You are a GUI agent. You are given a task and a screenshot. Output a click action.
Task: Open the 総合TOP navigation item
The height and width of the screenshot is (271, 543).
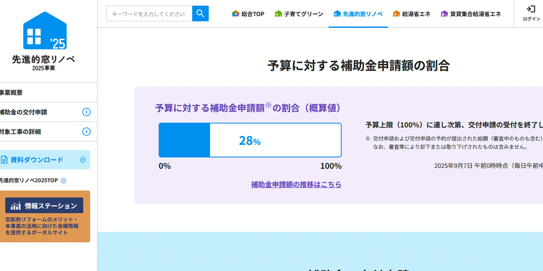tap(253, 14)
